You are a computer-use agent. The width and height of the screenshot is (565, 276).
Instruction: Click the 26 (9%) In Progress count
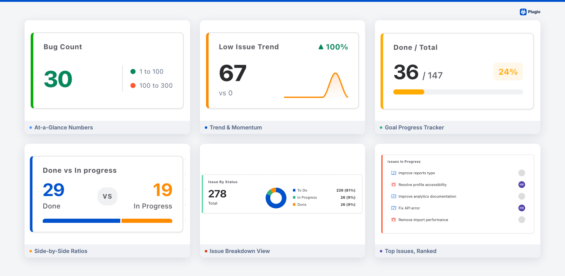348,197
